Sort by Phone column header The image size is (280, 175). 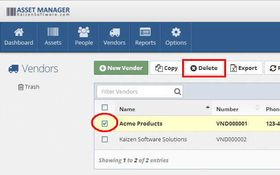coord(271,109)
